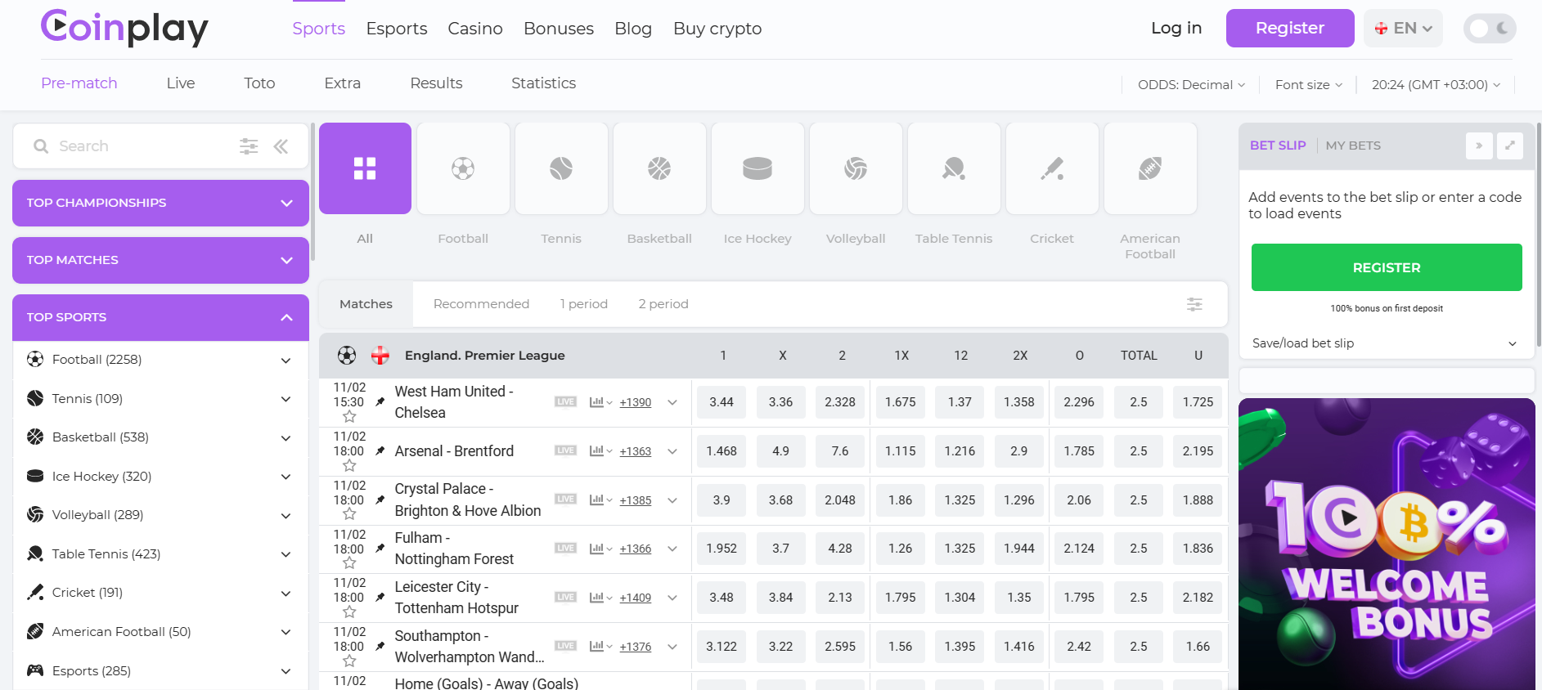1542x690 pixels.
Task: Open stats chart for Leicester City - Tottenham
Action: point(600,598)
